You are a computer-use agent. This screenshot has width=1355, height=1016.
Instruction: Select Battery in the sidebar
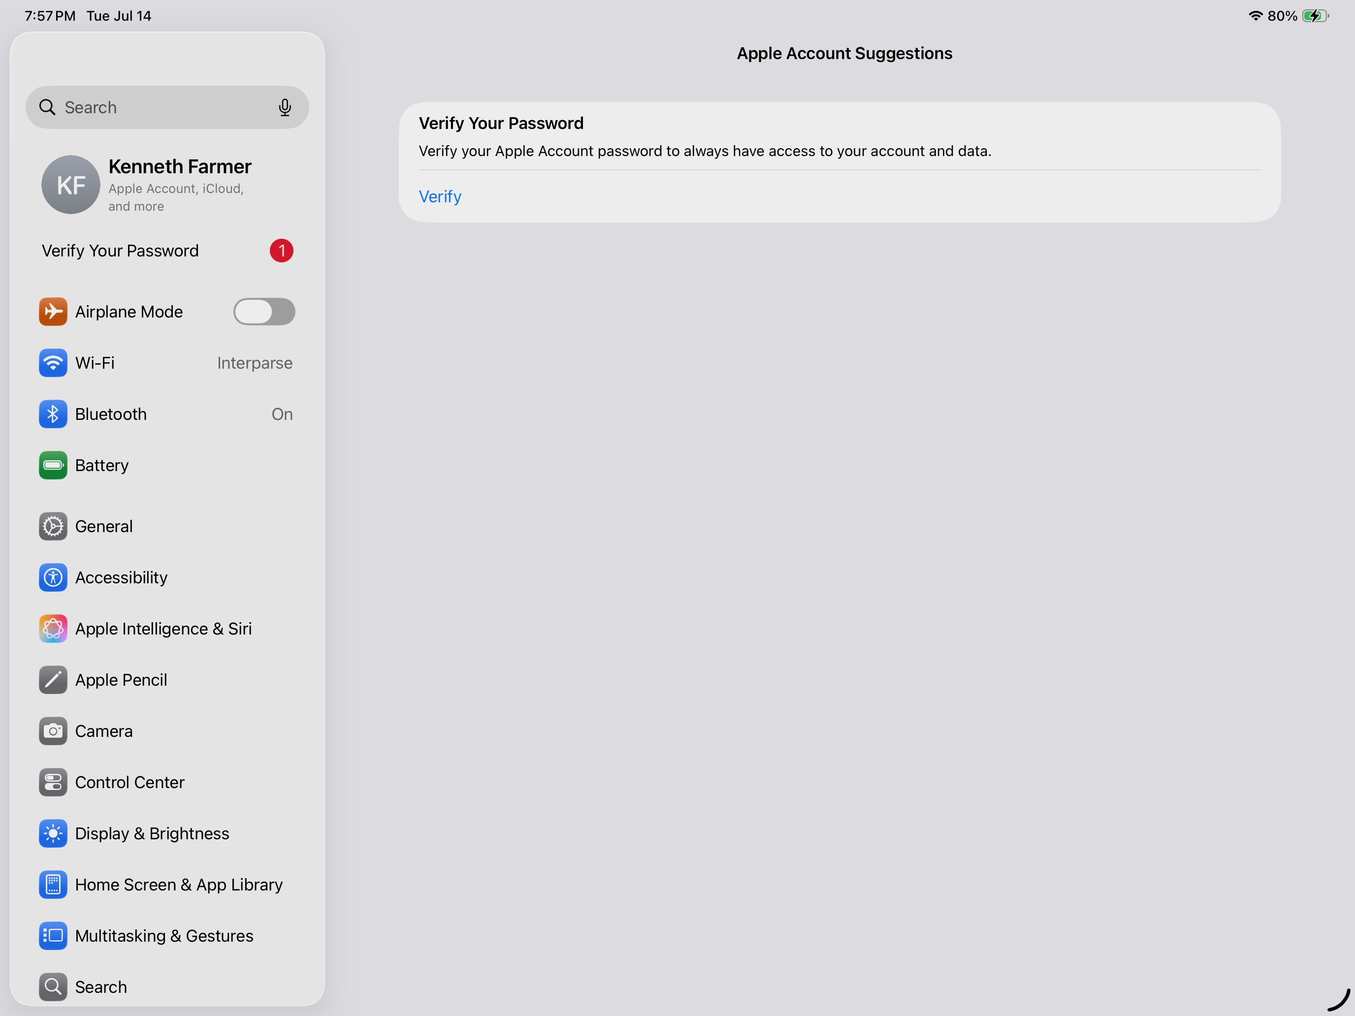pos(166,466)
